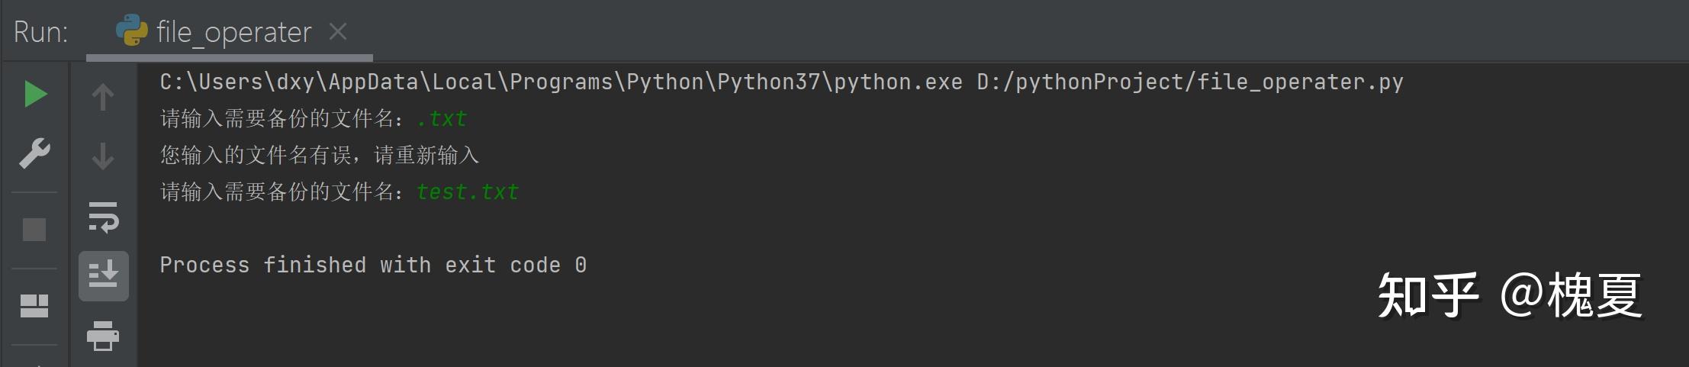Restore layout using the panels icon
This screenshot has height=367, width=1689.
pos(34,306)
